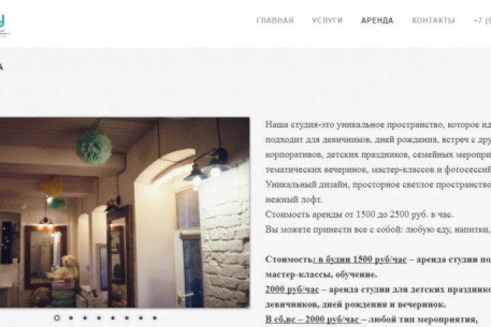Open the КОНТАКТЫ page
The width and height of the screenshot is (491, 327).
(434, 20)
